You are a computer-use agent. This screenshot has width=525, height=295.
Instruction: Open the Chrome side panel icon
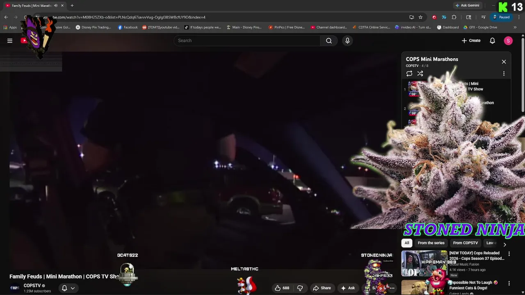tap(469, 17)
